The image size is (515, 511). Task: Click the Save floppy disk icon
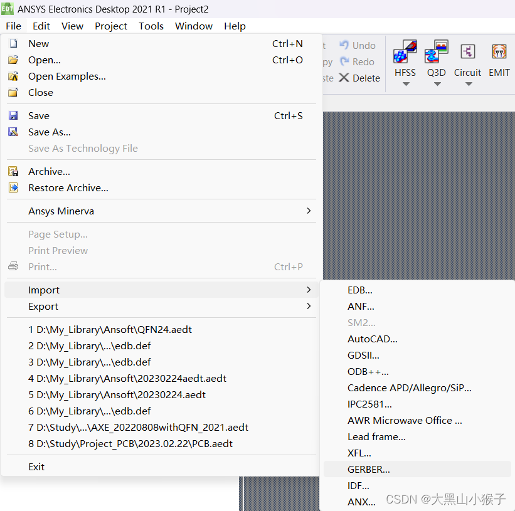click(13, 115)
